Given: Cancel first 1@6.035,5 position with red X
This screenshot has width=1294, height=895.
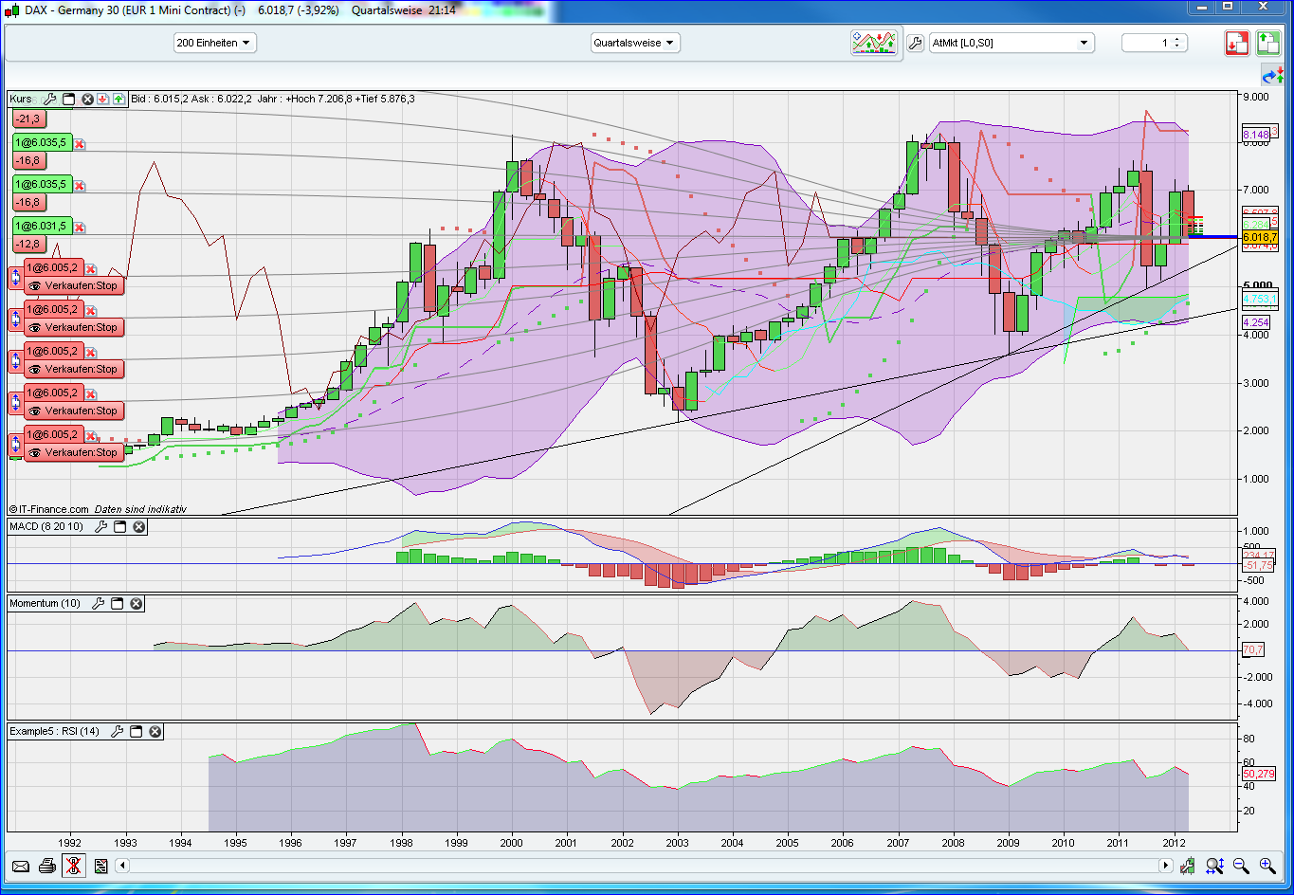Looking at the screenshot, I should (x=80, y=144).
